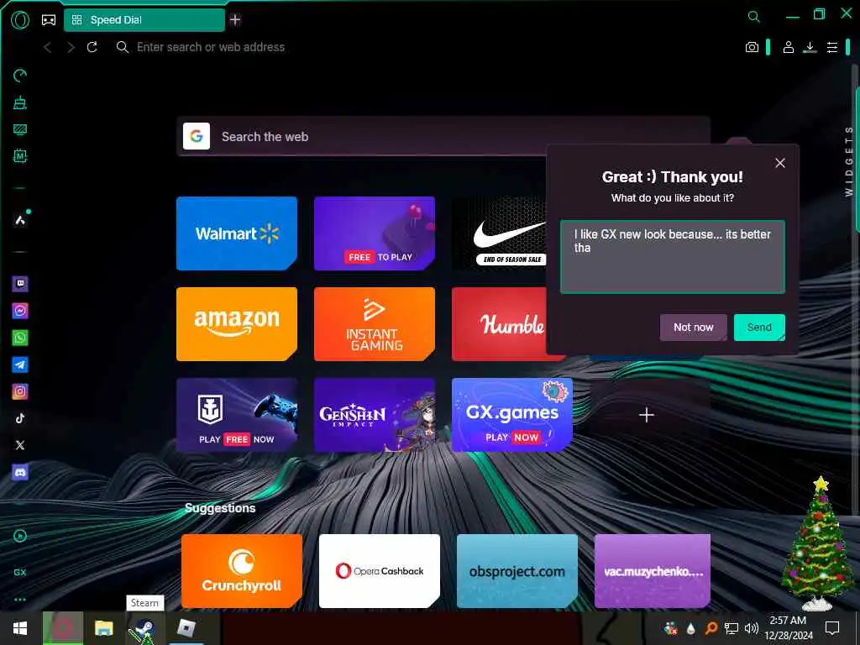The image size is (860, 645).
Task: Open the Windows notification center
Action: 832,628
